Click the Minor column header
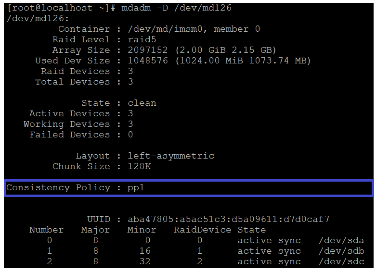This screenshot has width=376, height=271. 142,230
